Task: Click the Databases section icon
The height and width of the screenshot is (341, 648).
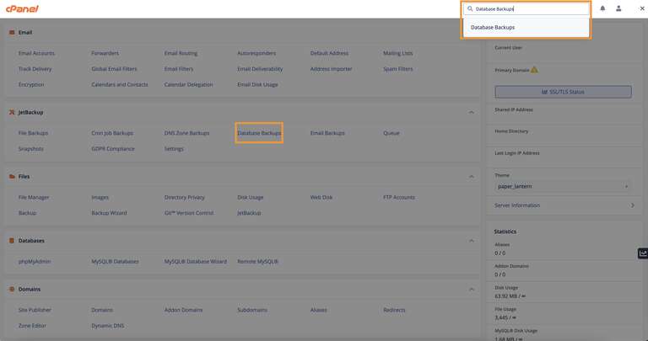Action: point(12,241)
